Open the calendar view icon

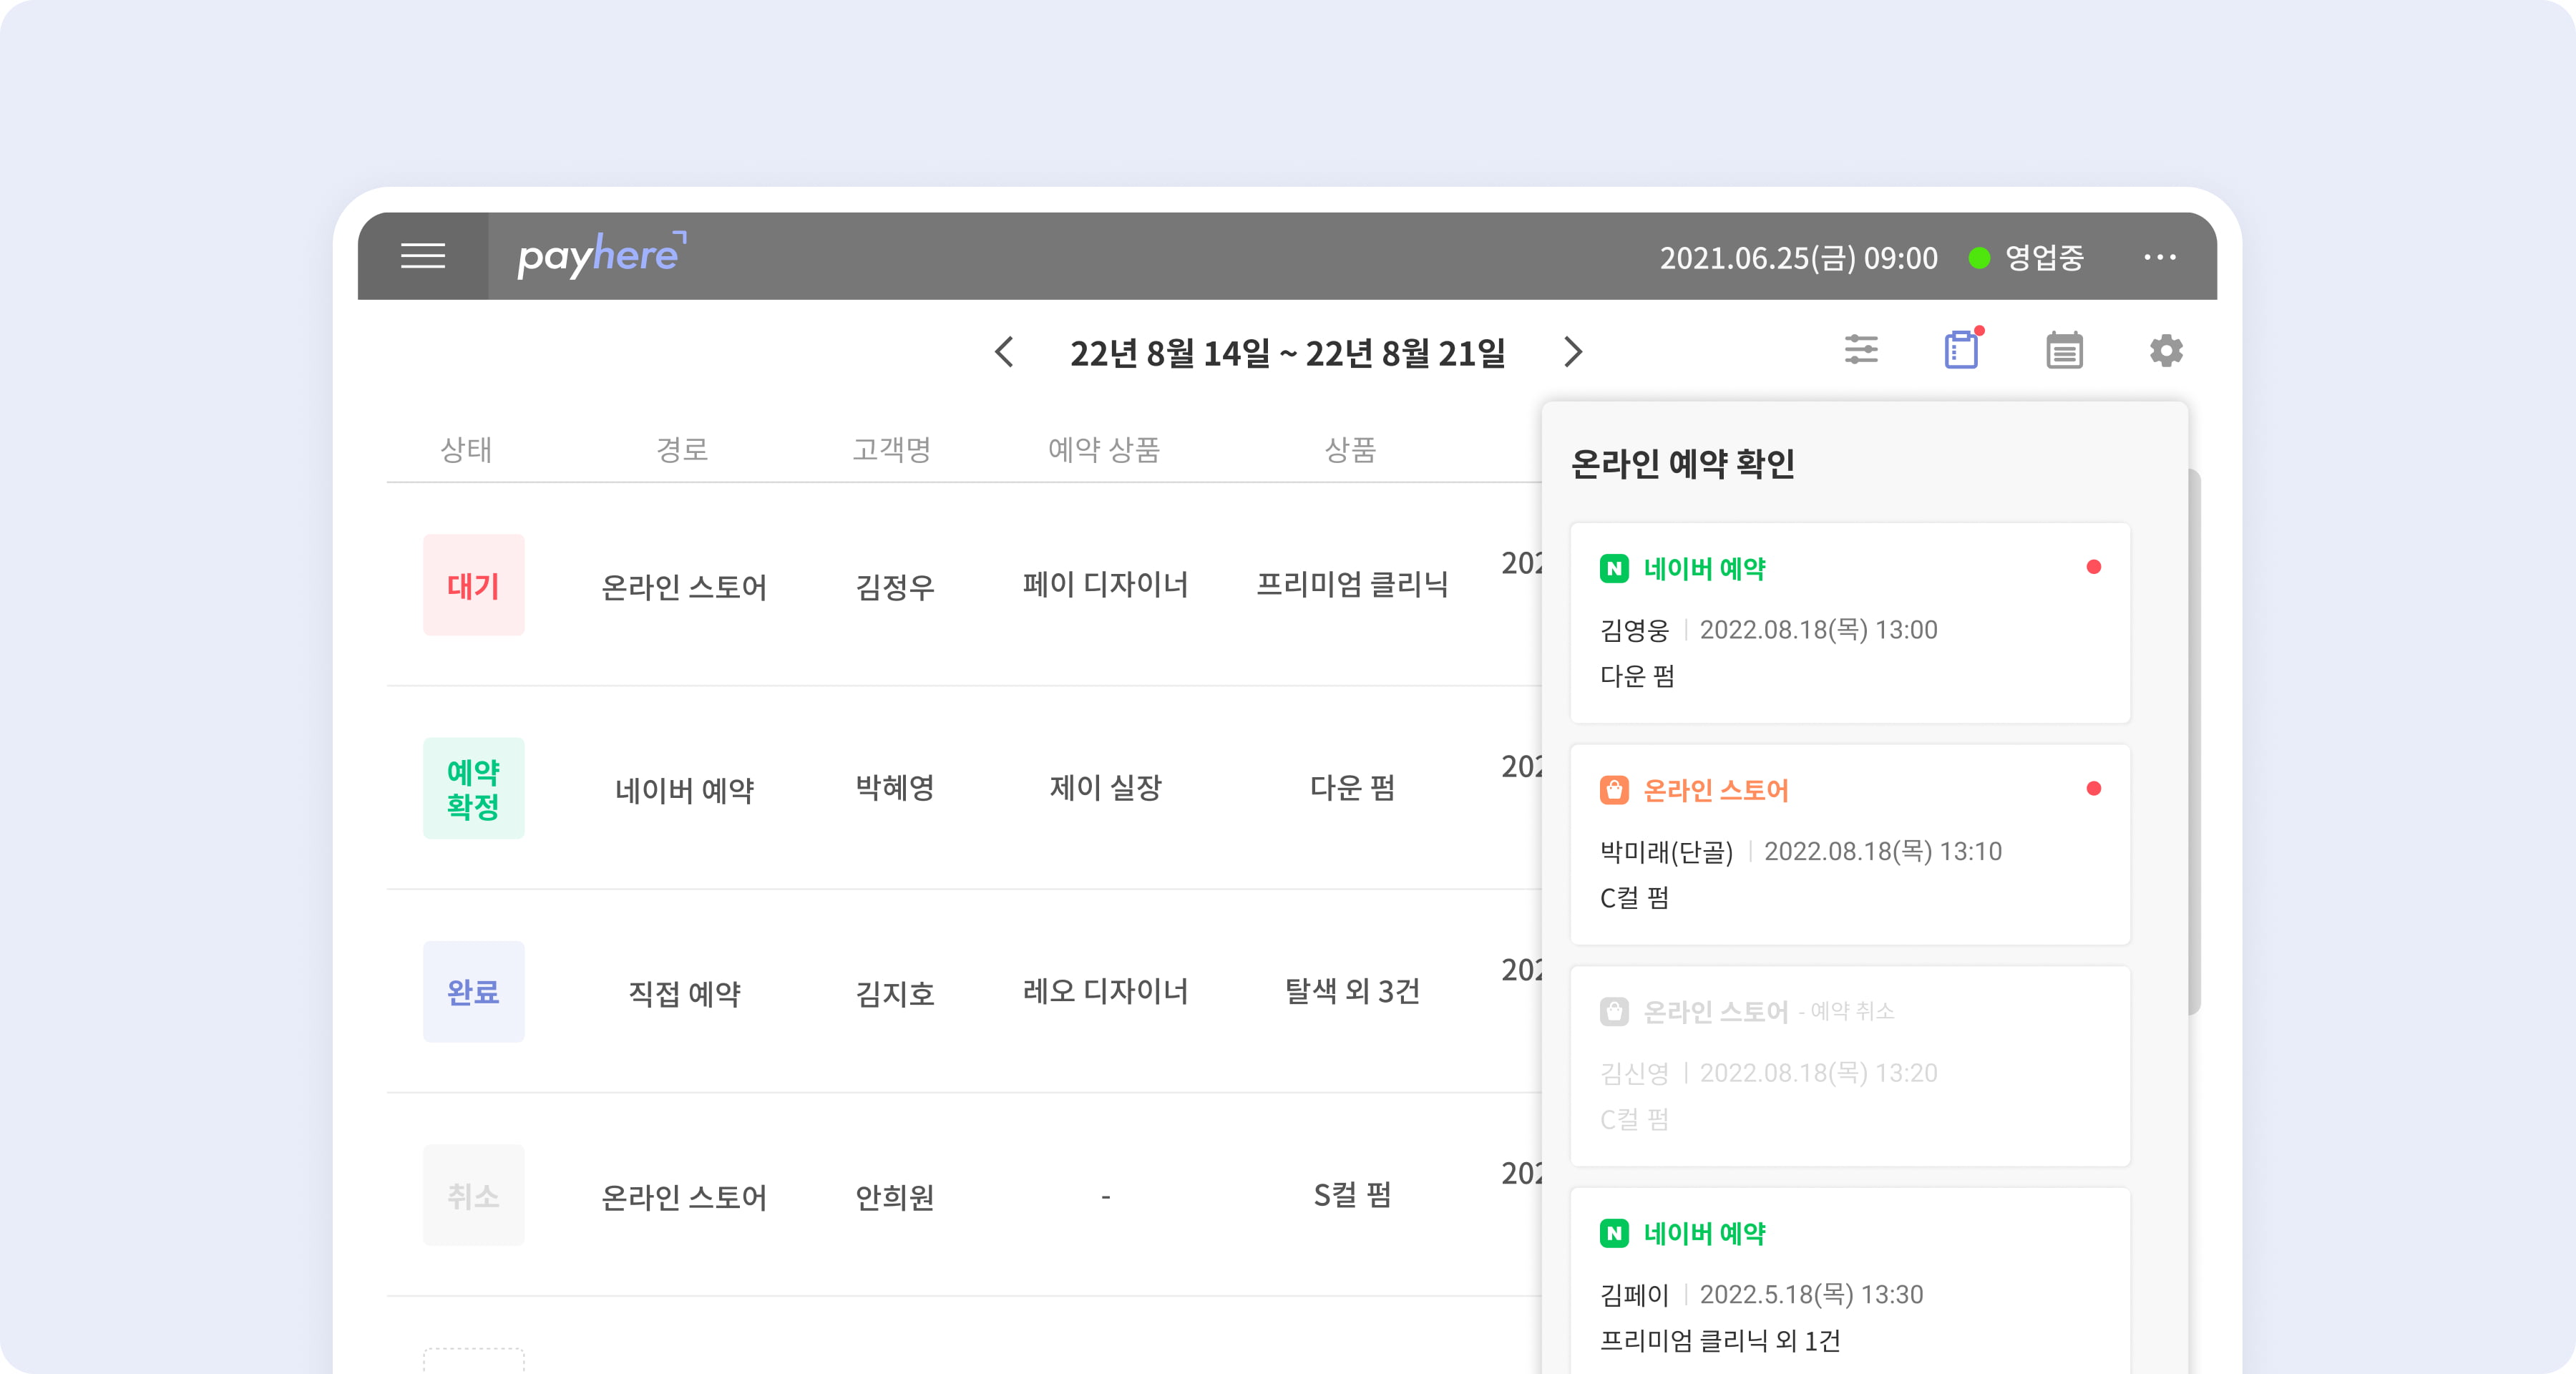click(2064, 350)
